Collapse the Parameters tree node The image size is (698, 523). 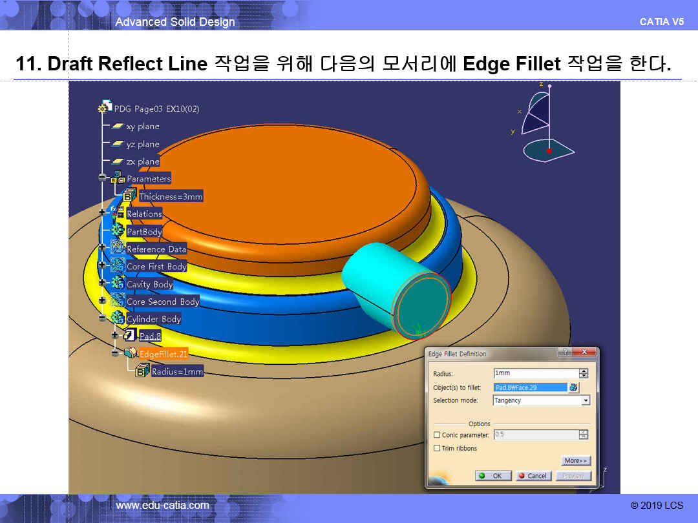coord(102,178)
